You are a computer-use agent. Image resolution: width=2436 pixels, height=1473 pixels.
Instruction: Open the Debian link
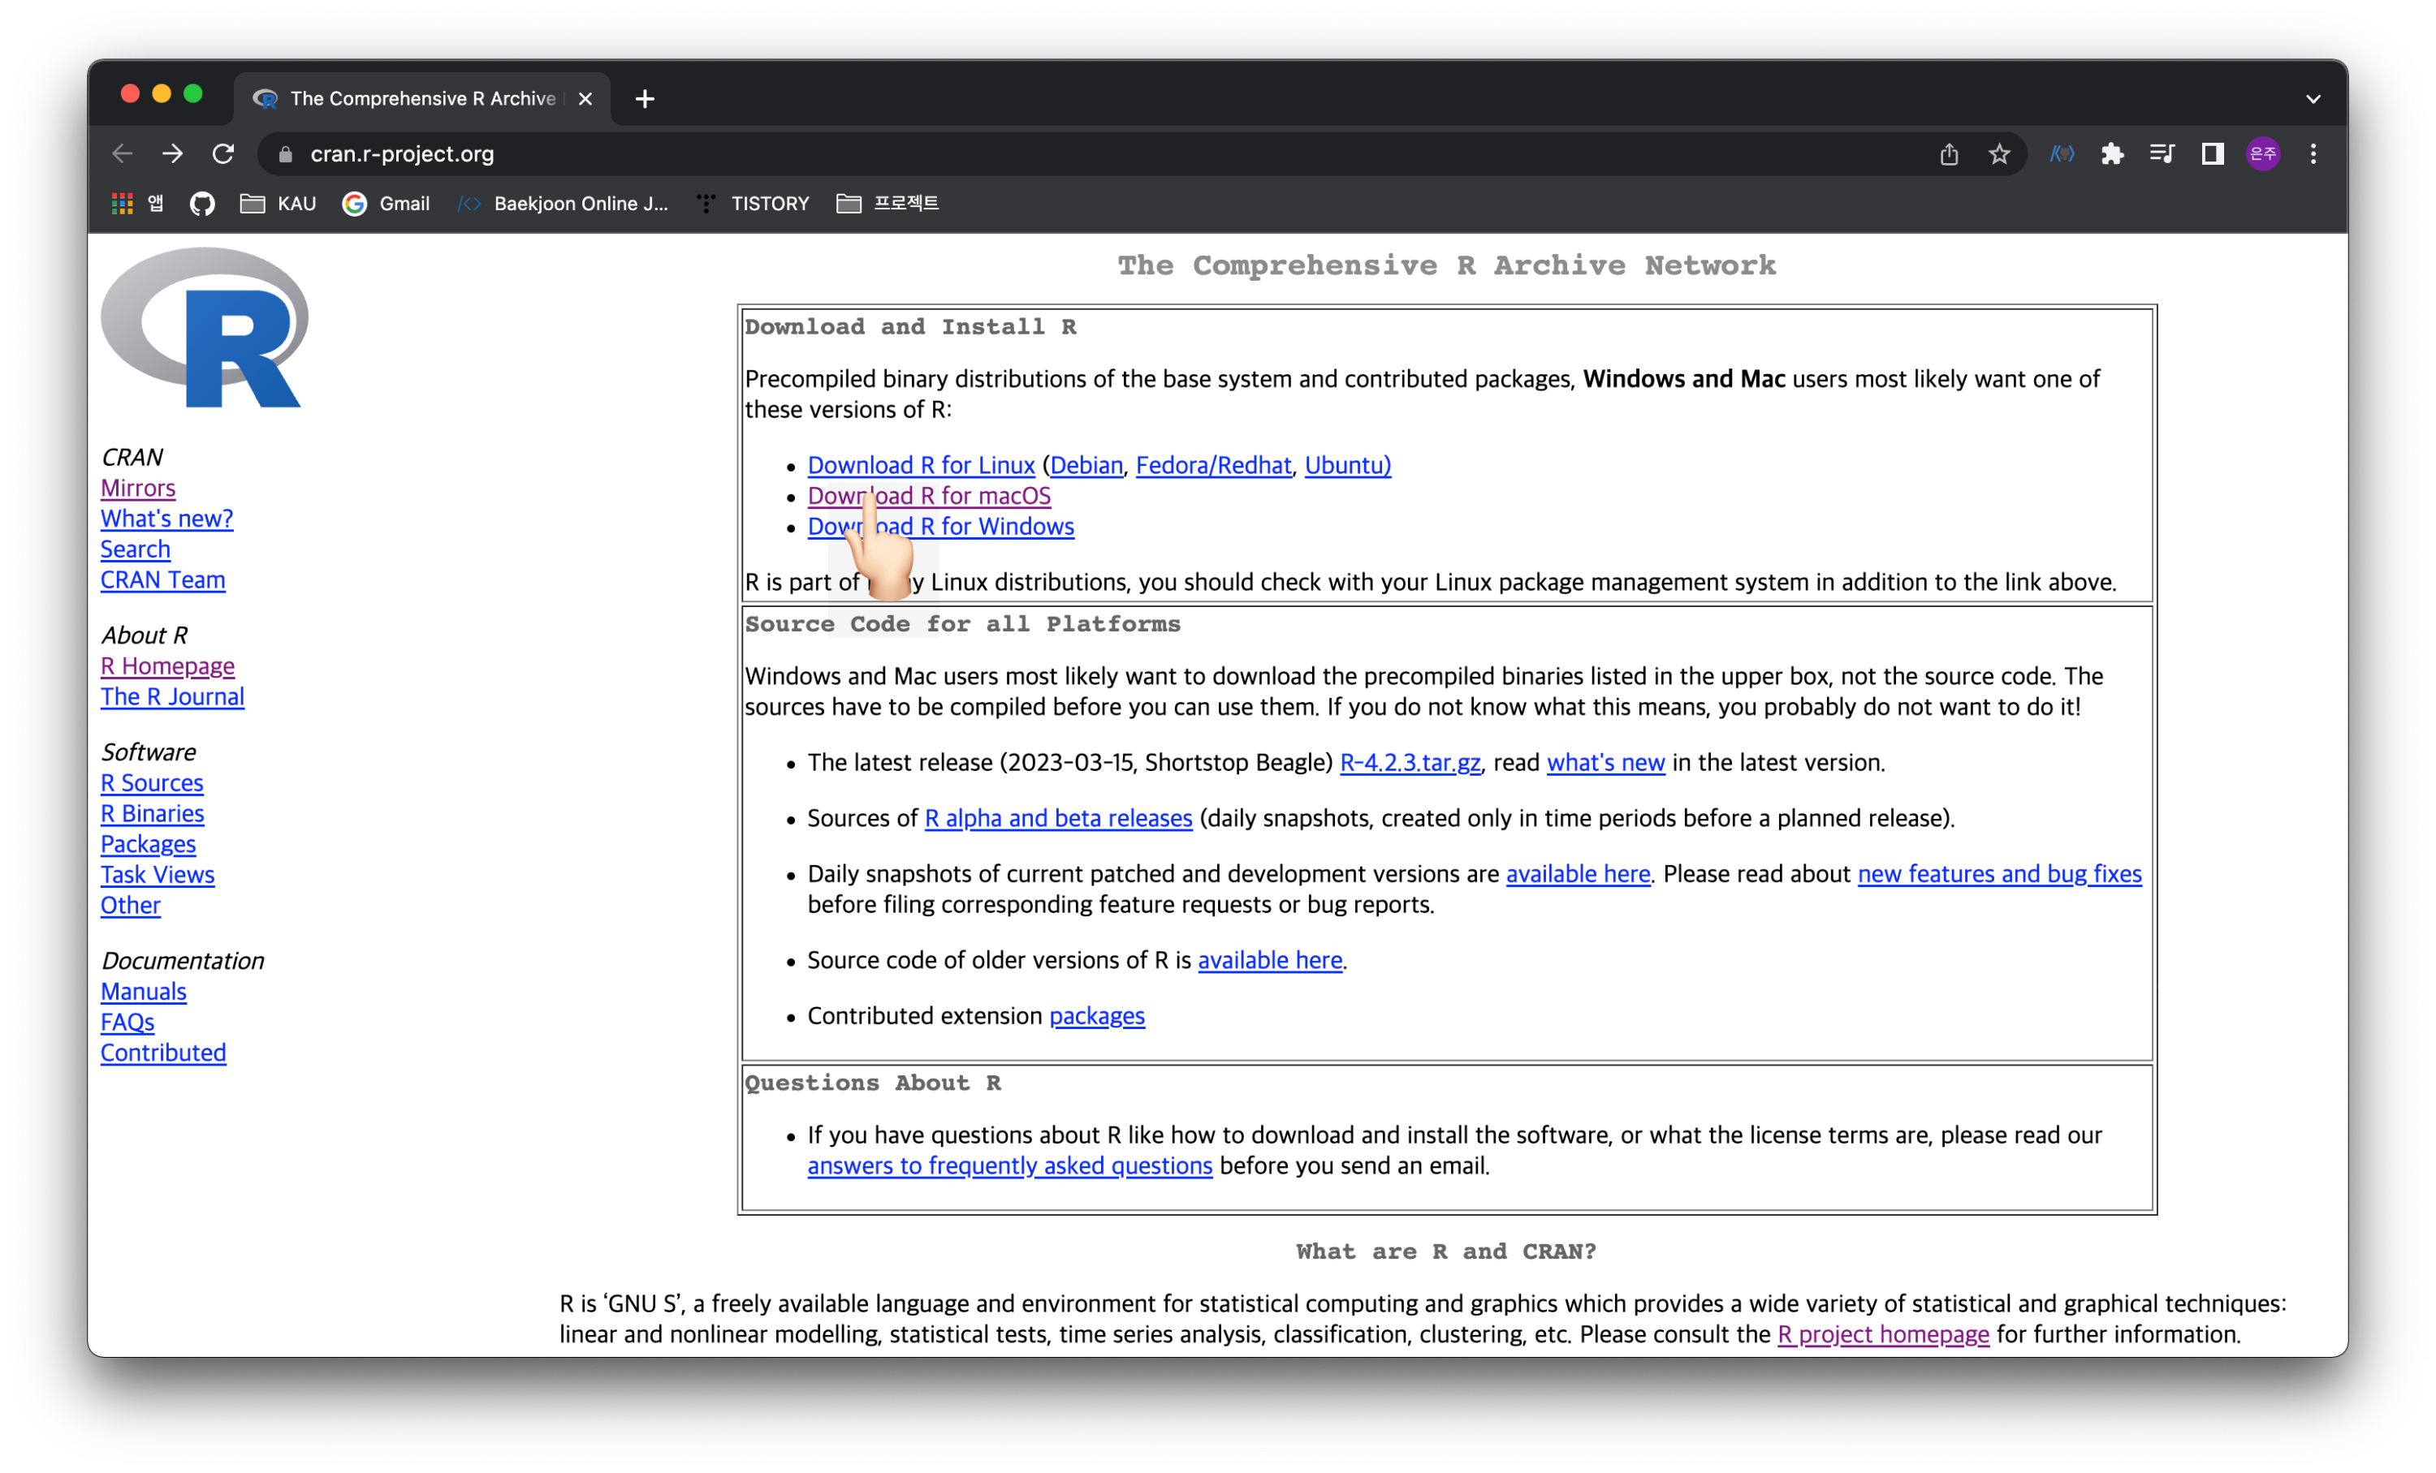(1086, 465)
